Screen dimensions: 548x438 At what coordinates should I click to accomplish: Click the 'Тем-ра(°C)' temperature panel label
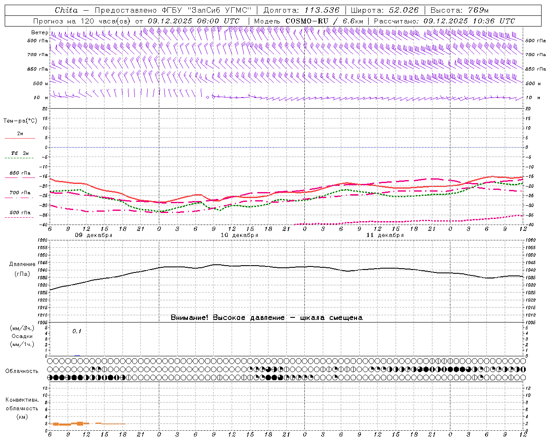[20, 121]
